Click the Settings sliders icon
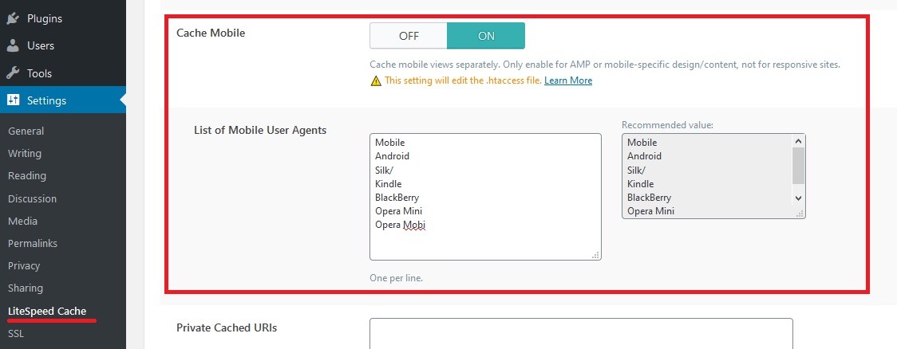 13,100
